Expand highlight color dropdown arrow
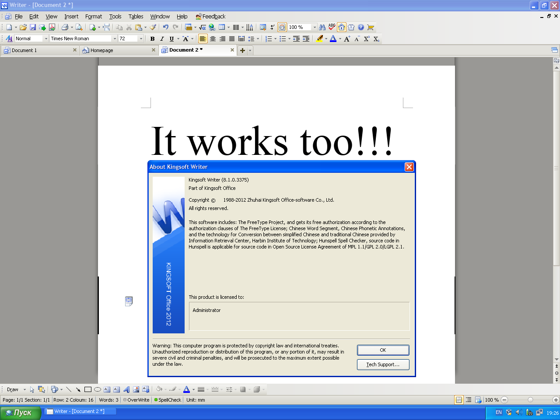The width and height of the screenshot is (560, 420). pyautogui.click(x=326, y=38)
